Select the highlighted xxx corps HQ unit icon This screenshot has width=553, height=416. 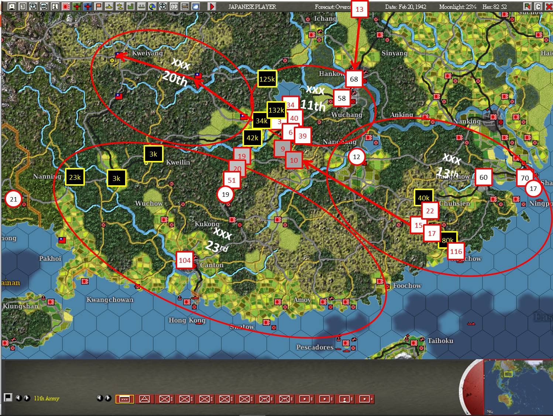(x=125, y=399)
